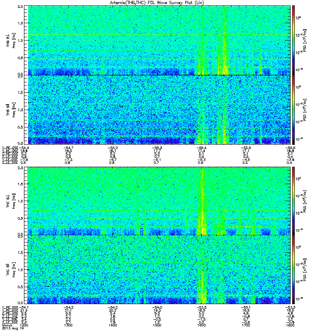The width and height of the screenshot is (310, 331).
Task: Click the top THB B-perp color bar
Action: coord(293,40)
